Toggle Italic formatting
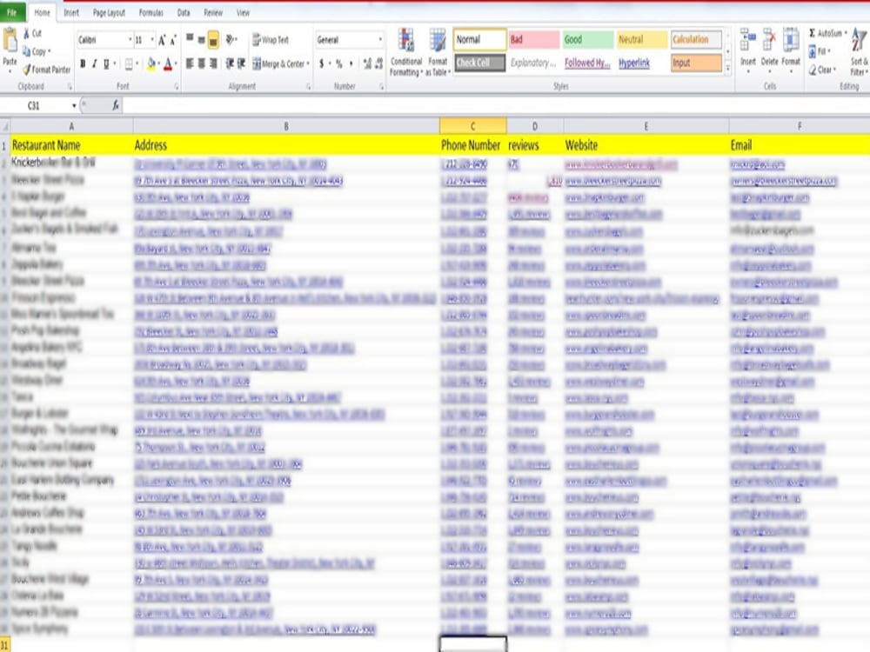This screenshot has width=870, height=652. (94, 64)
